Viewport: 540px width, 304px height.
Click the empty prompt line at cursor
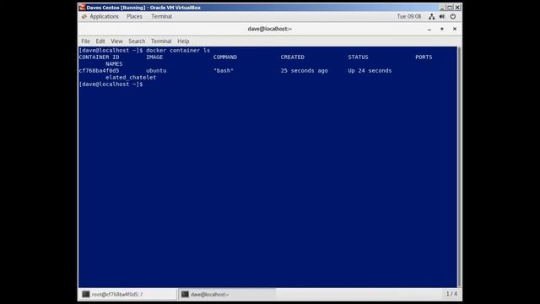click(x=111, y=84)
